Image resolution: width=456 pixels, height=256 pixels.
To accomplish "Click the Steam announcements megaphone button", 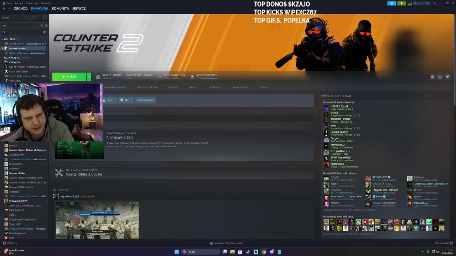I will [392, 3].
